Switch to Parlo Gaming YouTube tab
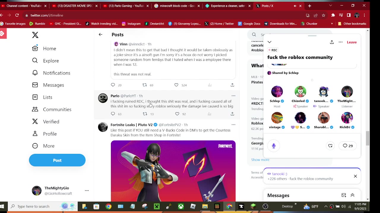 [126, 6]
